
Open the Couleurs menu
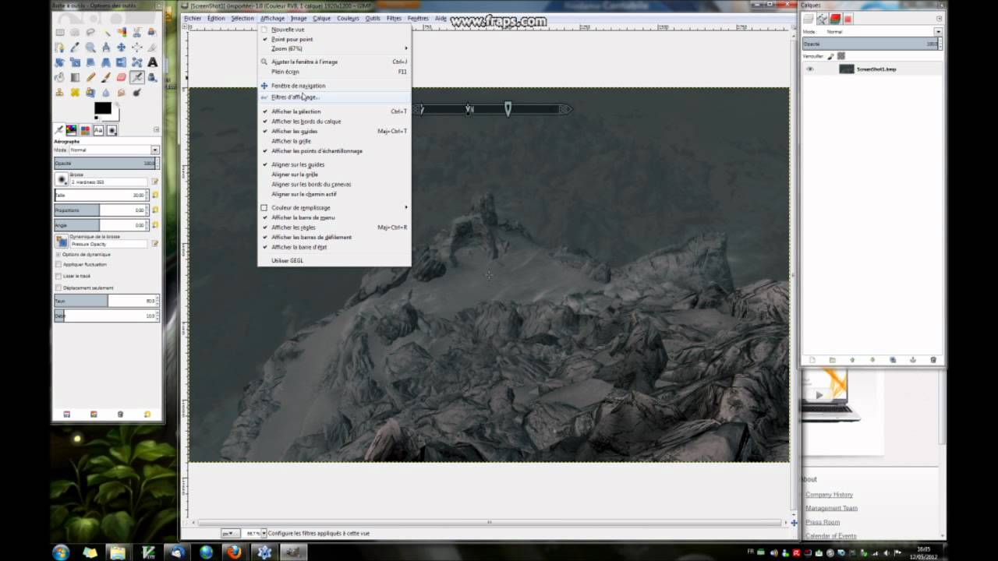pyautogui.click(x=348, y=18)
